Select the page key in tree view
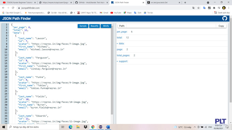 pyautogui.click(x=120, y=49)
